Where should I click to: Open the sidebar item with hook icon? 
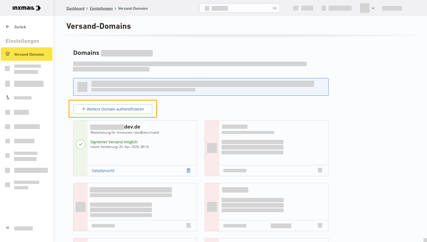(x=8, y=98)
